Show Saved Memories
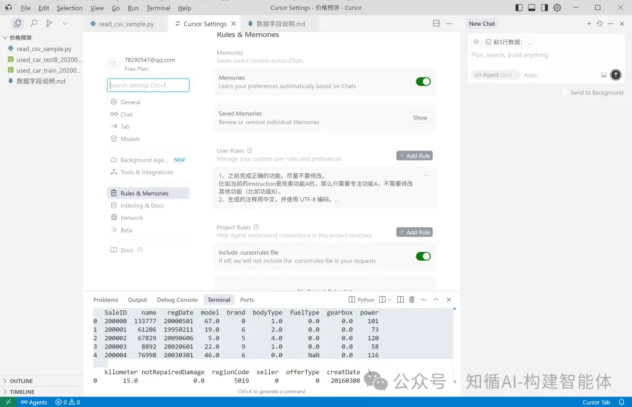The image size is (632, 407). click(420, 117)
